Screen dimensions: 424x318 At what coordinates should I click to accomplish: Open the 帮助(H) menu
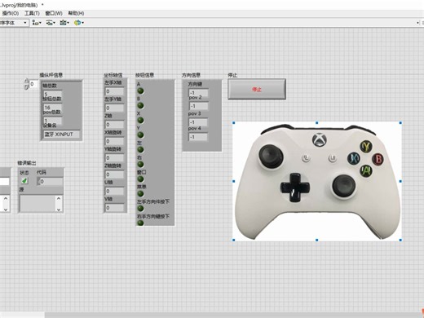pyautogui.click(x=76, y=13)
